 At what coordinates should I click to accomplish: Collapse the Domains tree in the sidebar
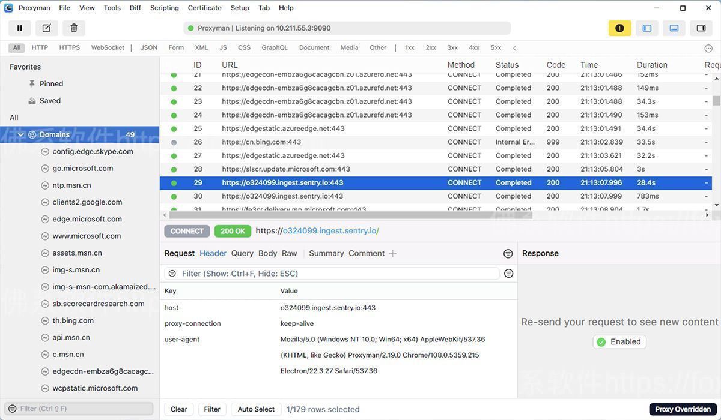click(x=21, y=134)
